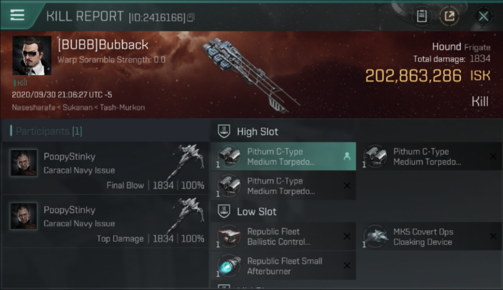Screen dimensions: 503x290
Task: Click the Republic Fleet Ballistic Control icon
Action: [x=228, y=236]
